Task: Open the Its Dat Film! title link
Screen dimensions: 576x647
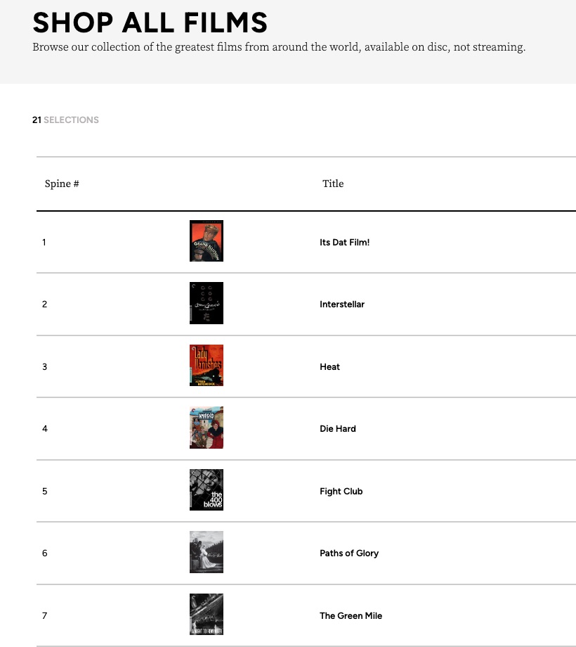Action: (x=344, y=243)
